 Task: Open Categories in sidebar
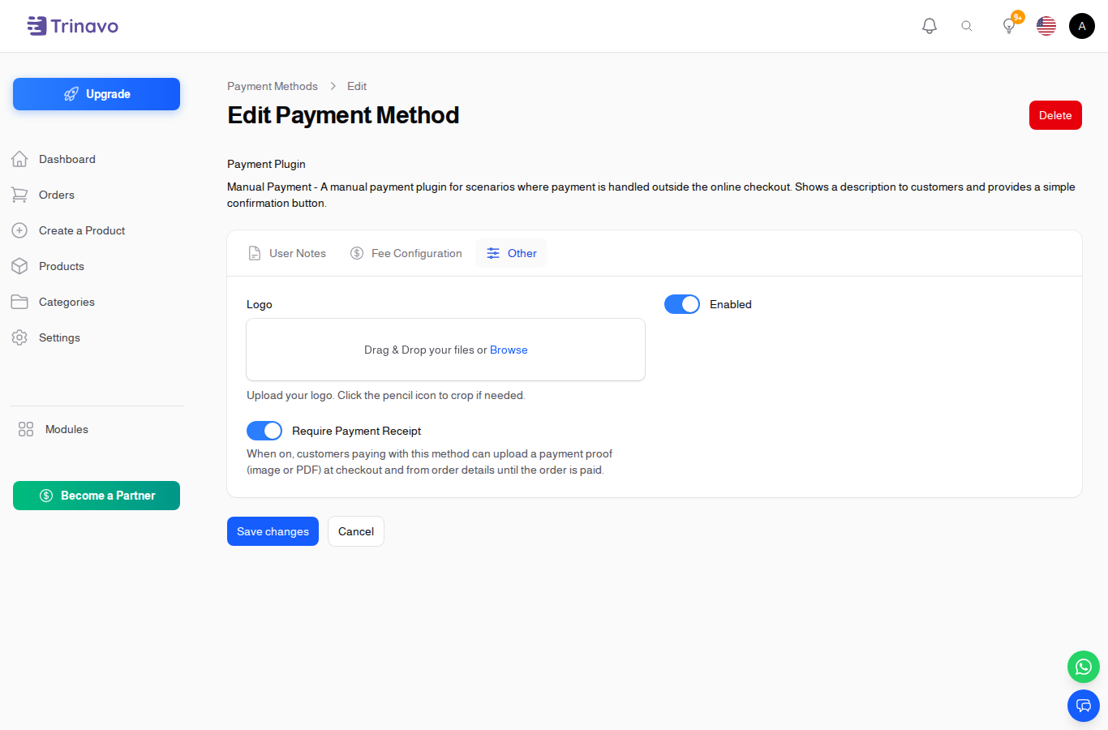[x=67, y=302]
